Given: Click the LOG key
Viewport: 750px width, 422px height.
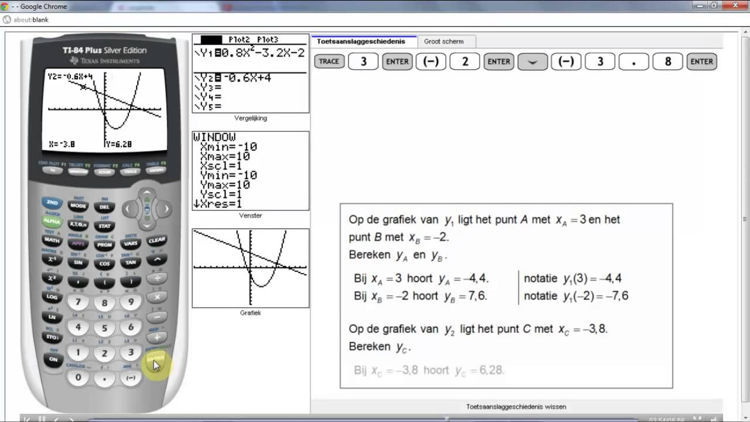Looking at the screenshot, I should coord(52,297).
